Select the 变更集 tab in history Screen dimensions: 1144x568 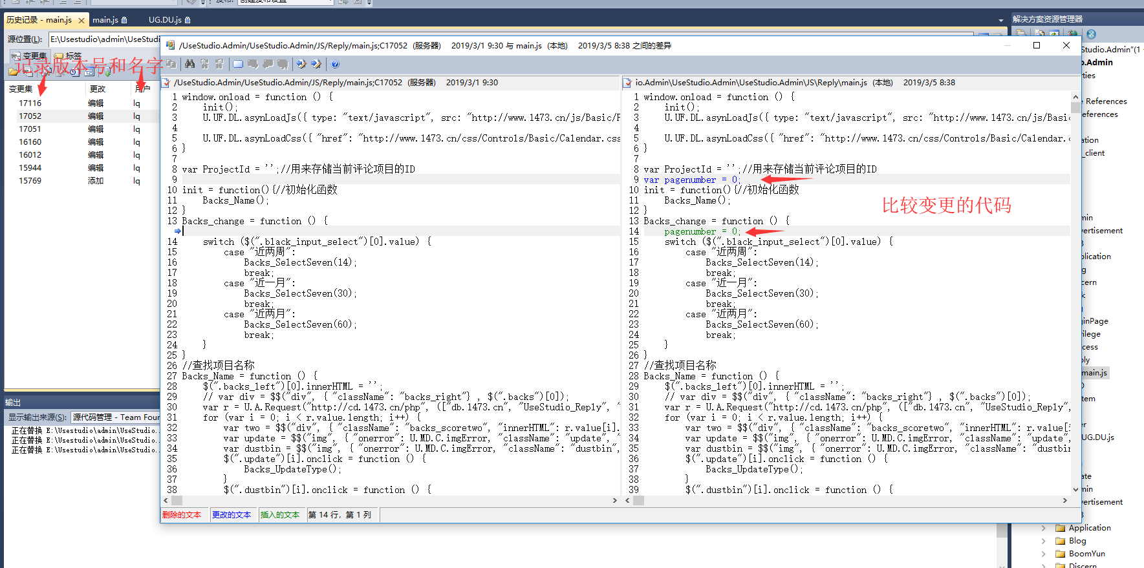click(x=29, y=56)
